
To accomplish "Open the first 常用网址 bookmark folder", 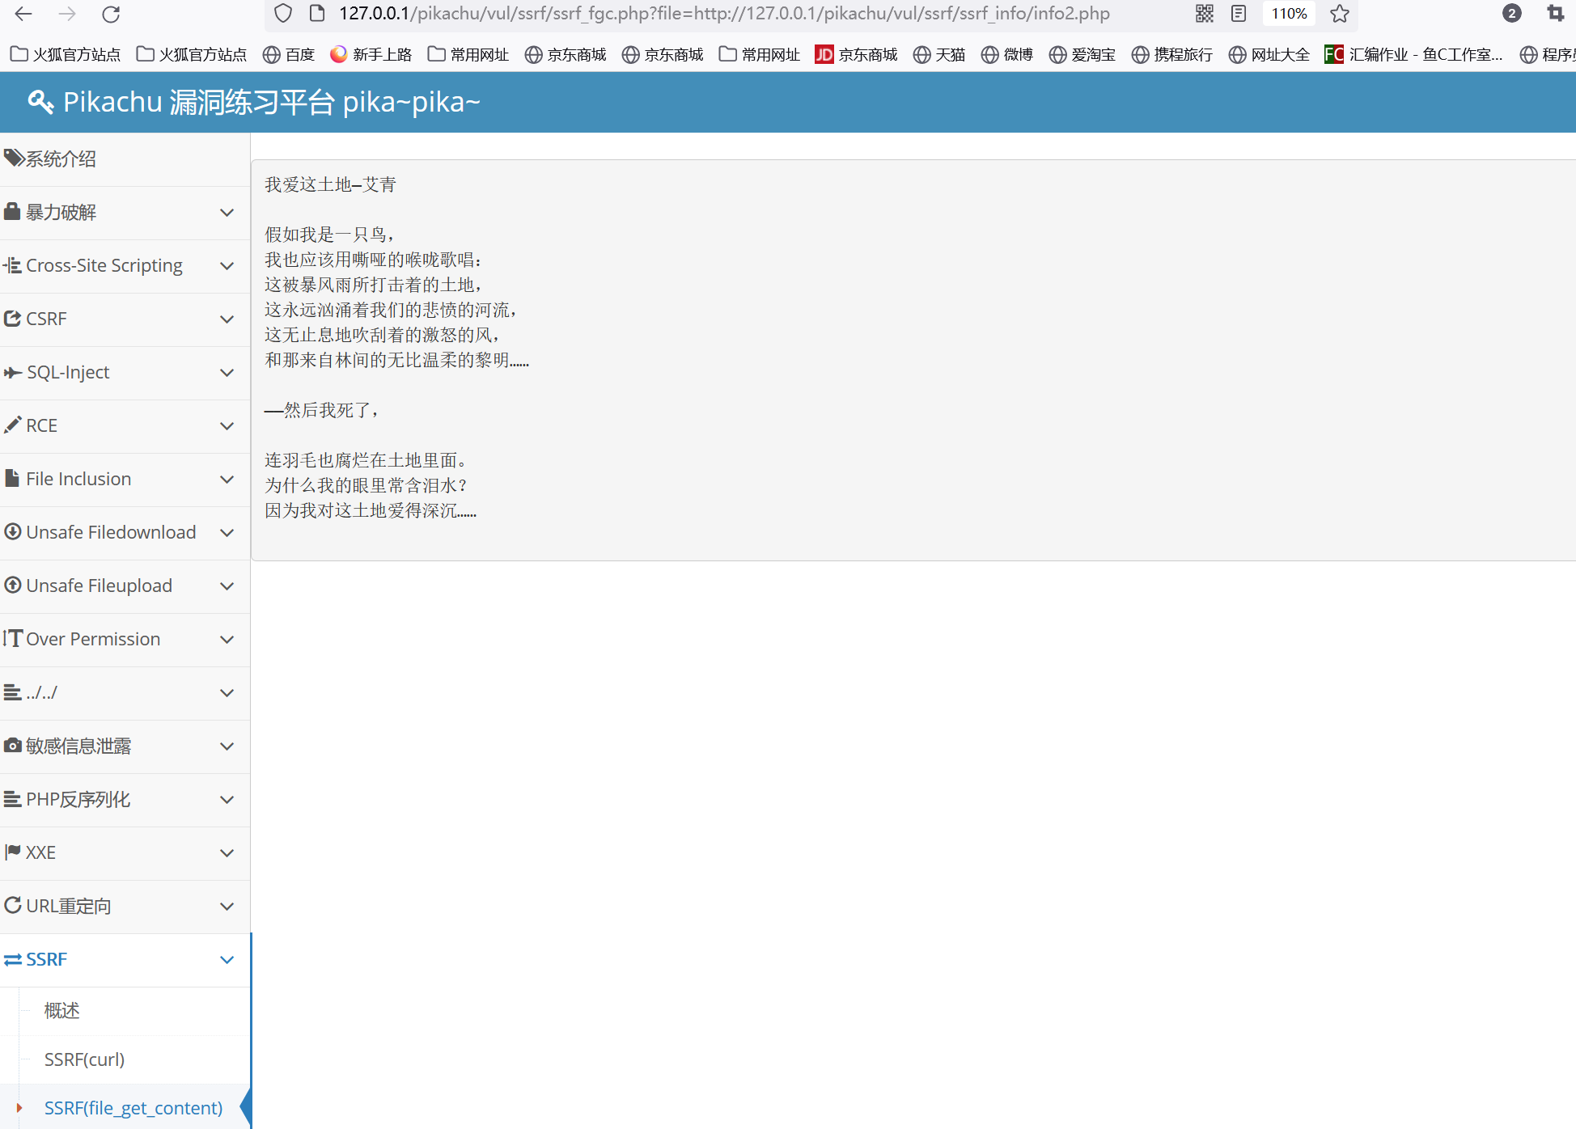I will click(468, 54).
